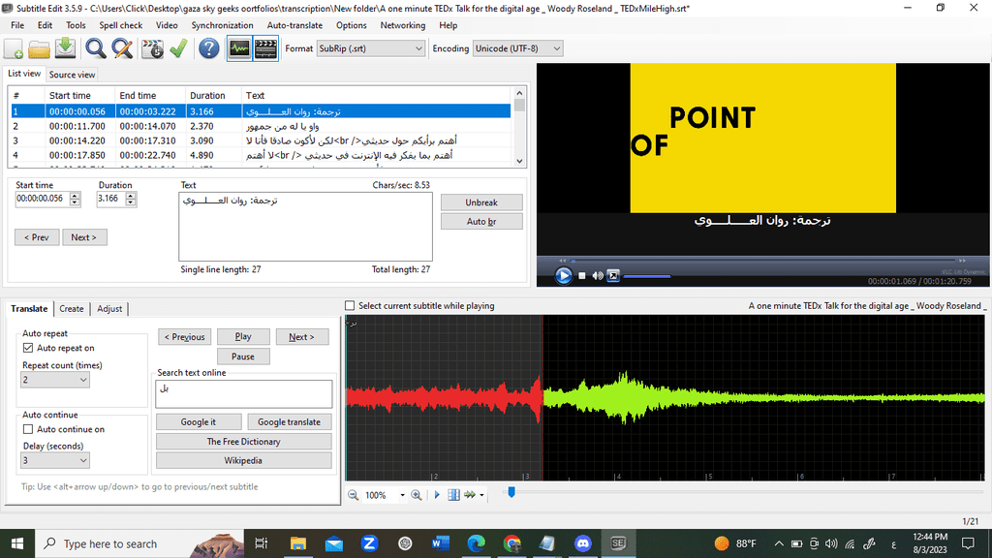
Task: Check Select current subtitle while playing
Action: click(x=349, y=305)
